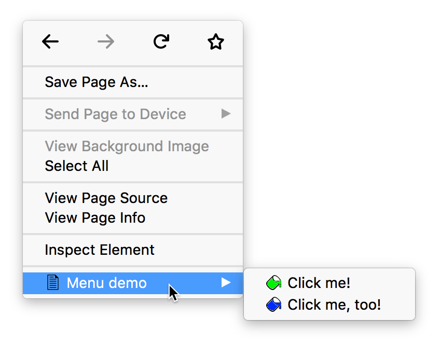Open Inspect Element

(100, 250)
